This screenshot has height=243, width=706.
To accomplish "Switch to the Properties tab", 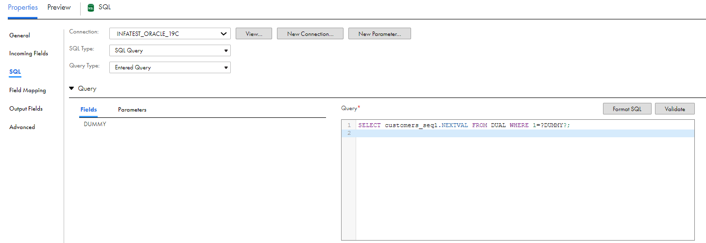I will click(23, 7).
